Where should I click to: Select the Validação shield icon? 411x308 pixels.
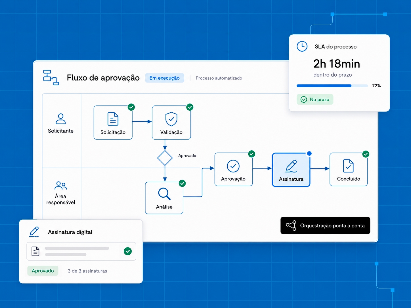pyautogui.click(x=171, y=119)
